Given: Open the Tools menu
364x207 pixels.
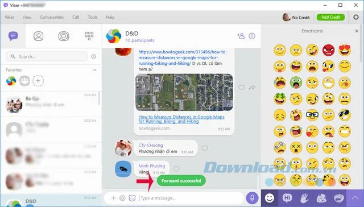Looking at the screenshot, I should 92,17.
